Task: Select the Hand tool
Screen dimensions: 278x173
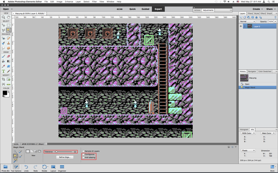Action: pos(9,17)
